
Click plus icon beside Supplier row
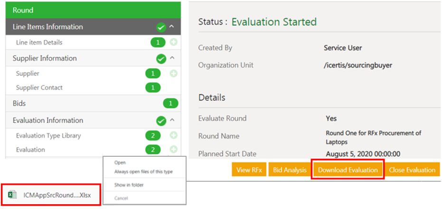pyautogui.click(x=174, y=74)
